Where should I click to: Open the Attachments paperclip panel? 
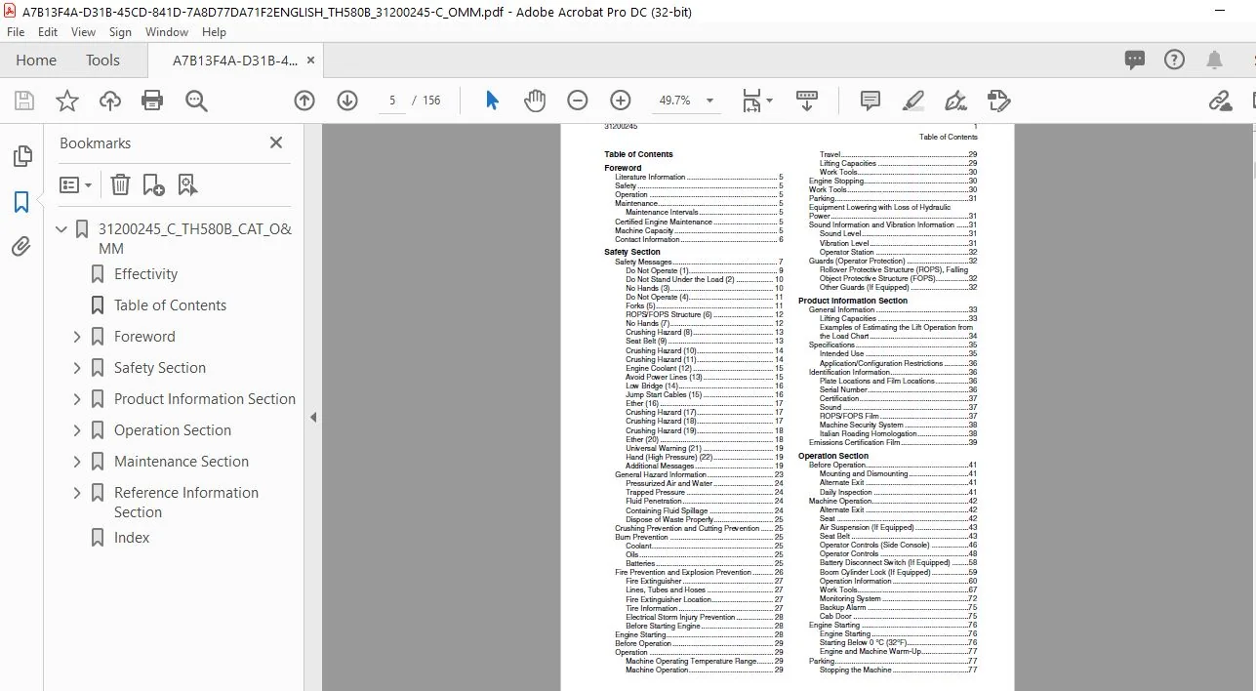[x=21, y=247]
